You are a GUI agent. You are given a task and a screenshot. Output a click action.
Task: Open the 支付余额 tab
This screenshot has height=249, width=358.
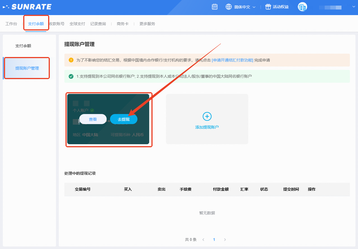[x=36, y=24]
